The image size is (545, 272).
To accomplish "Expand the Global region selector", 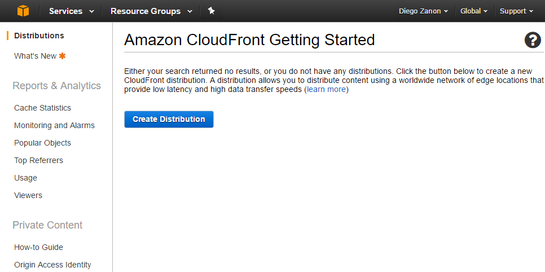I will (x=474, y=11).
